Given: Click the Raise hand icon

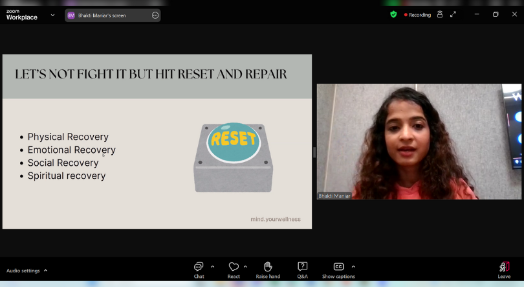Looking at the screenshot, I should 268,269.
